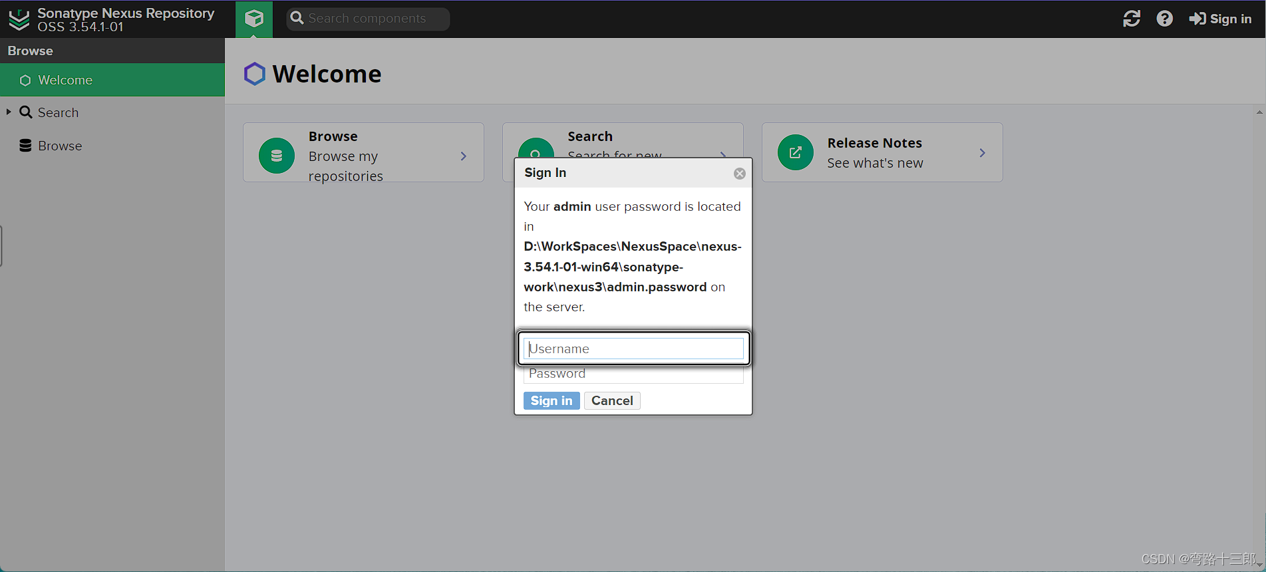Click the Sonatype Nexus Repository logo
Screen dimensions: 1266x572
pos(19,19)
